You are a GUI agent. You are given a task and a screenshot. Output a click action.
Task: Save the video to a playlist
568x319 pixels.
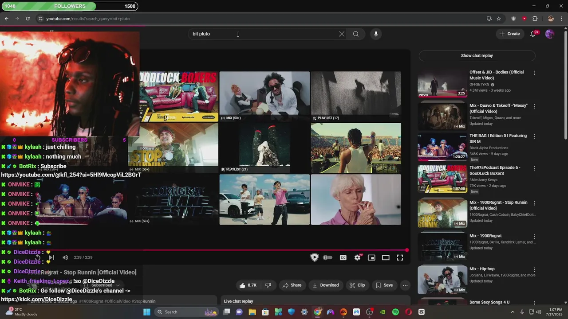click(384, 285)
